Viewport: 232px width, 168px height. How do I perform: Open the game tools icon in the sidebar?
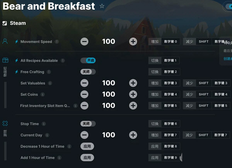[5, 124]
